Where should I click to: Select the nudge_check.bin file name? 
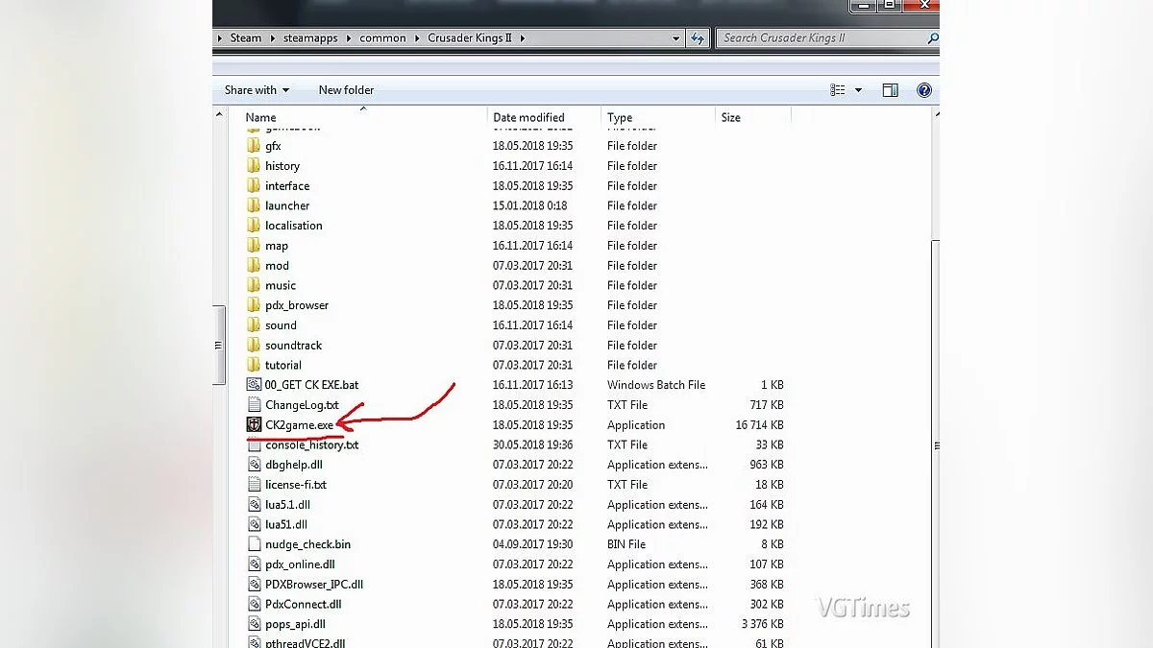point(307,544)
